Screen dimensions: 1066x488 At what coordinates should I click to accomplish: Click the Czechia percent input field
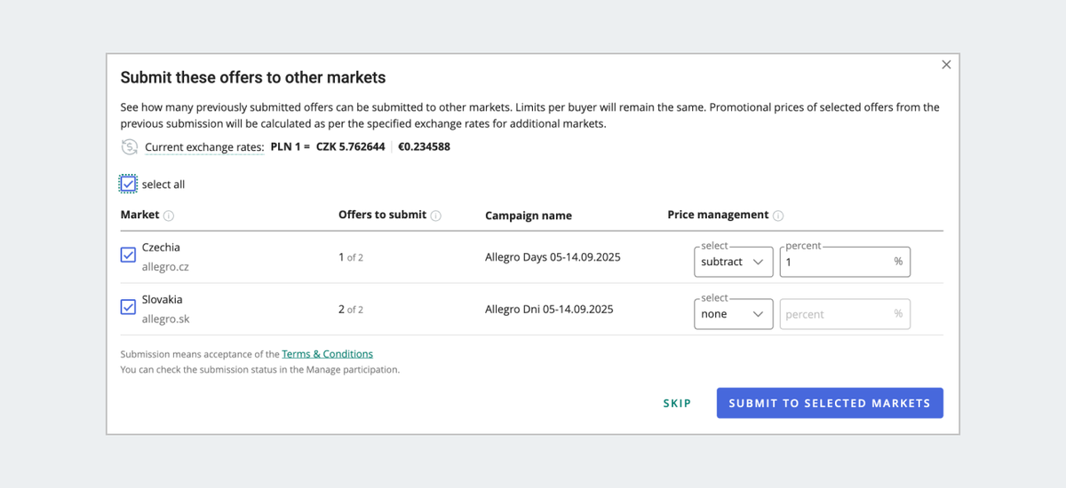[x=835, y=262]
